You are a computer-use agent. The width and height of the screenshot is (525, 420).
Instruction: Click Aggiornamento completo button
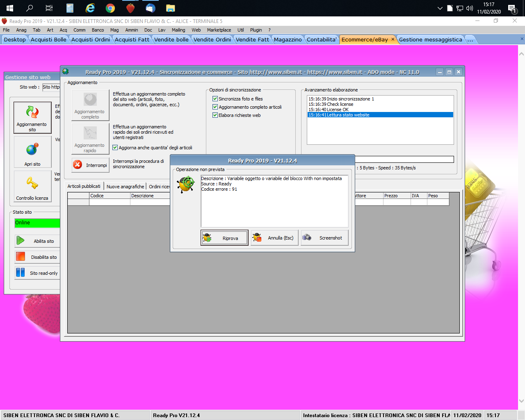coord(90,105)
